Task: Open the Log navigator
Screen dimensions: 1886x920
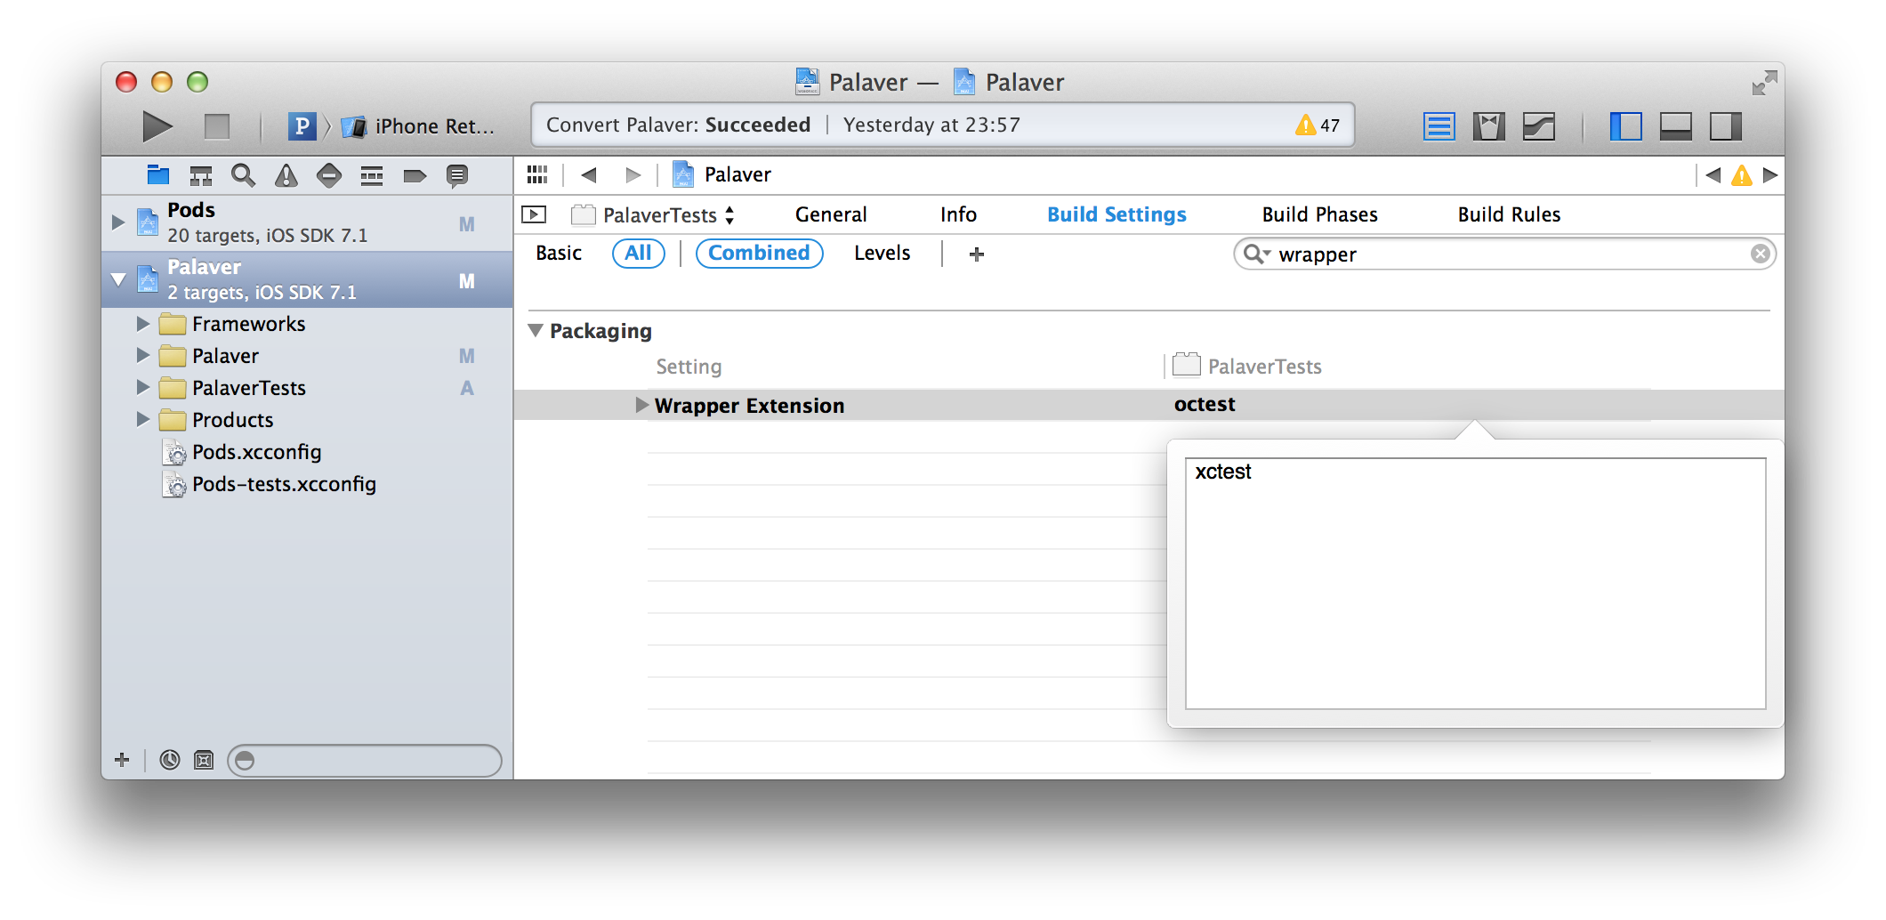Action: point(457,175)
